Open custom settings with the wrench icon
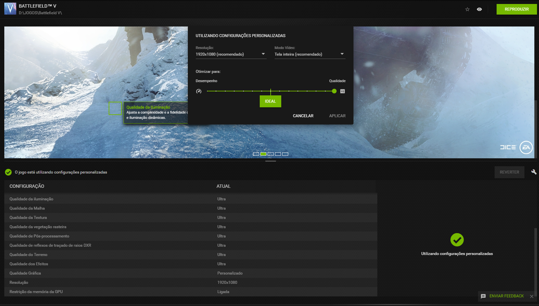The height and width of the screenshot is (306, 539). click(534, 172)
